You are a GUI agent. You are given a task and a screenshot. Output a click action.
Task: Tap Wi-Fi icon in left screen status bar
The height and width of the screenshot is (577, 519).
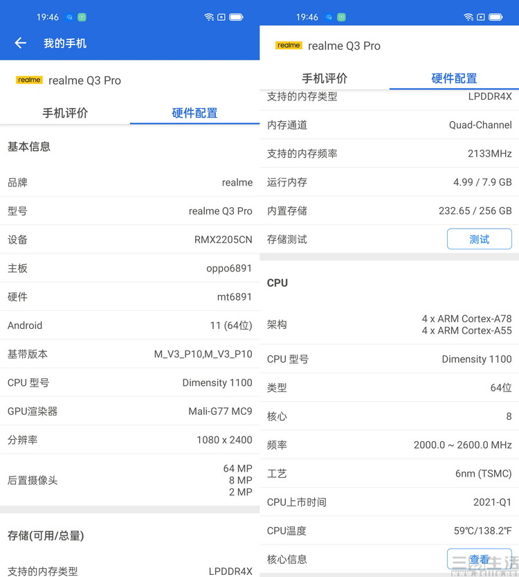coord(209,17)
